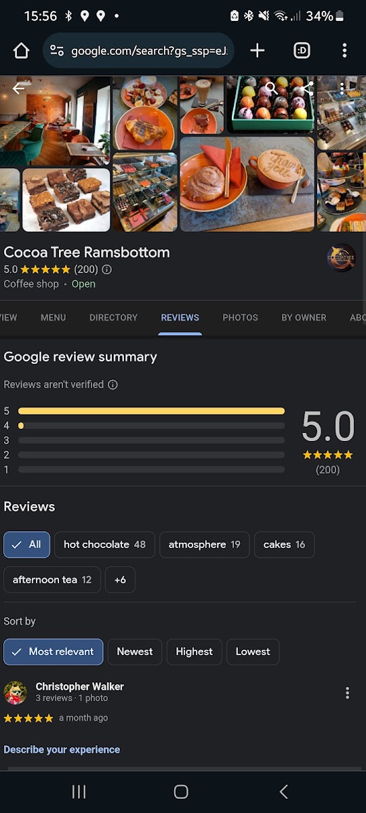Select the Lowest sort button

(x=253, y=652)
